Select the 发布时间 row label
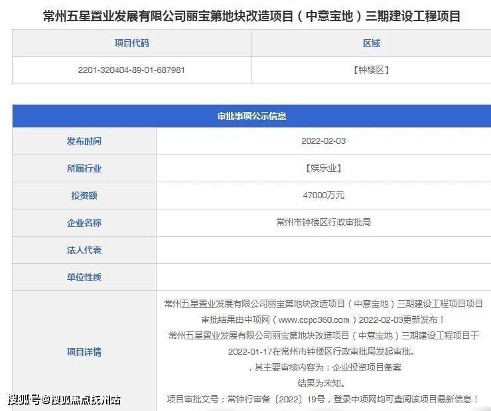Image resolution: width=491 pixels, height=411 pixels. tap(84, 141)
